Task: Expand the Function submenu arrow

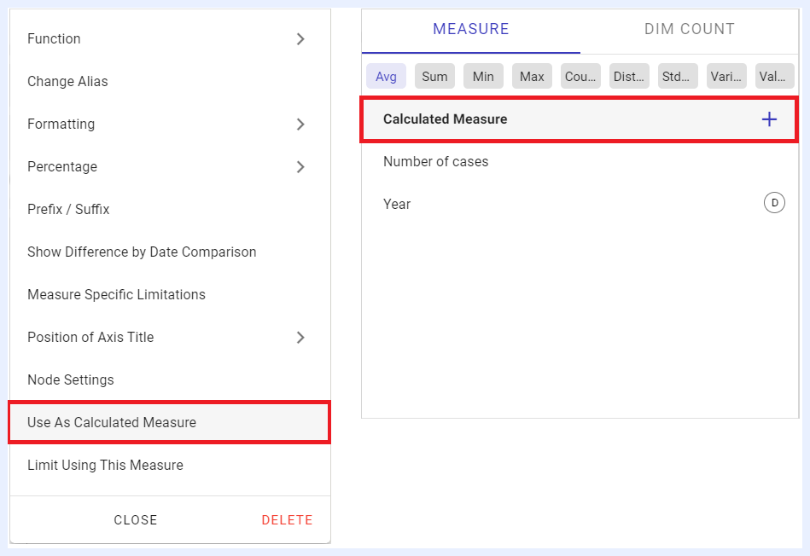Action: [300, 38]
